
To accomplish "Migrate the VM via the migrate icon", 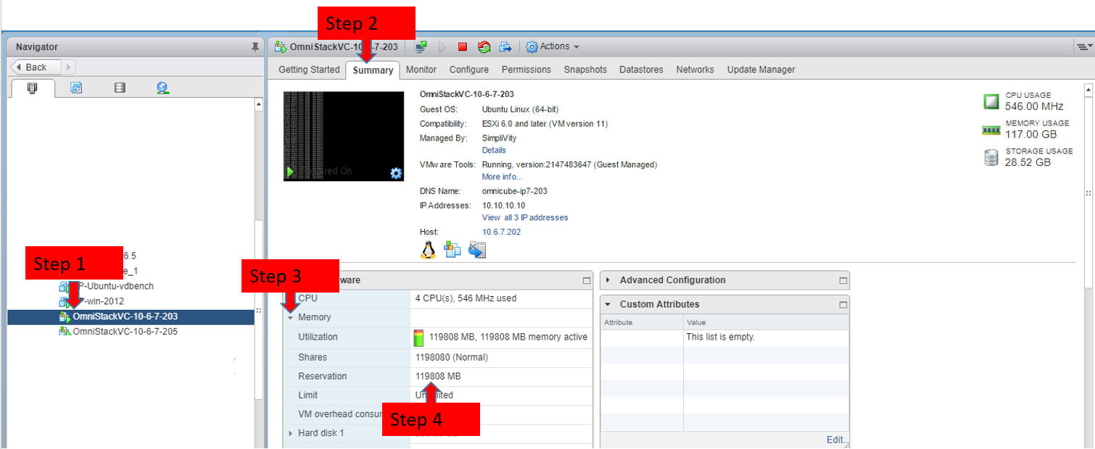I will (x=505, y=46).
